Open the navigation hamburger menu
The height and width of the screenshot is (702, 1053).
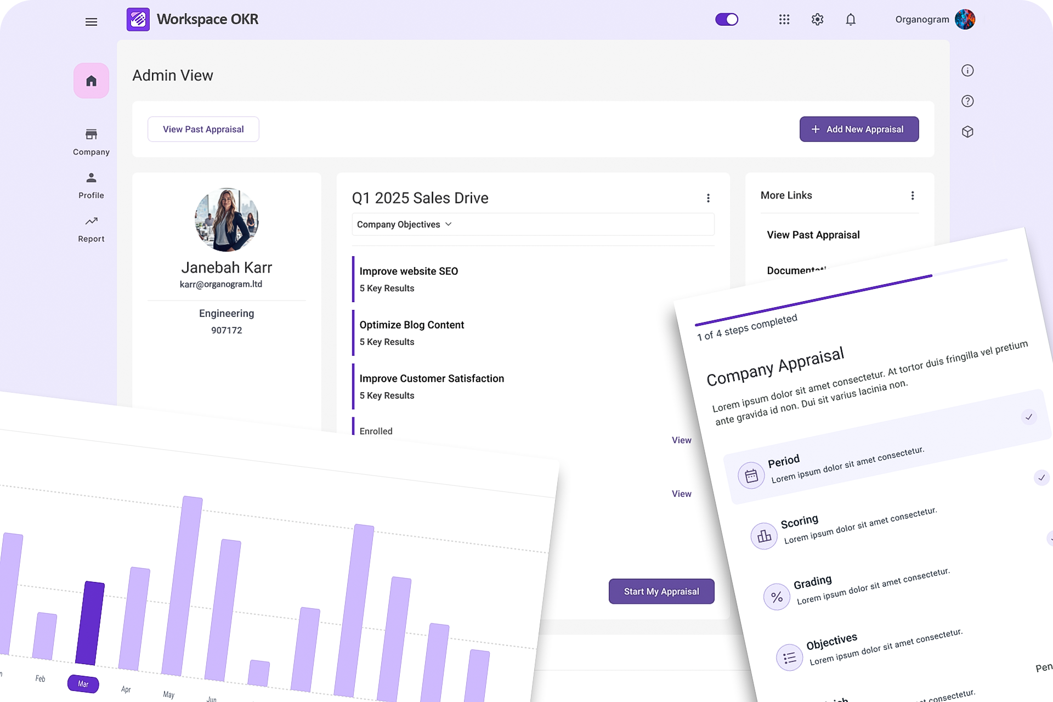91,21
